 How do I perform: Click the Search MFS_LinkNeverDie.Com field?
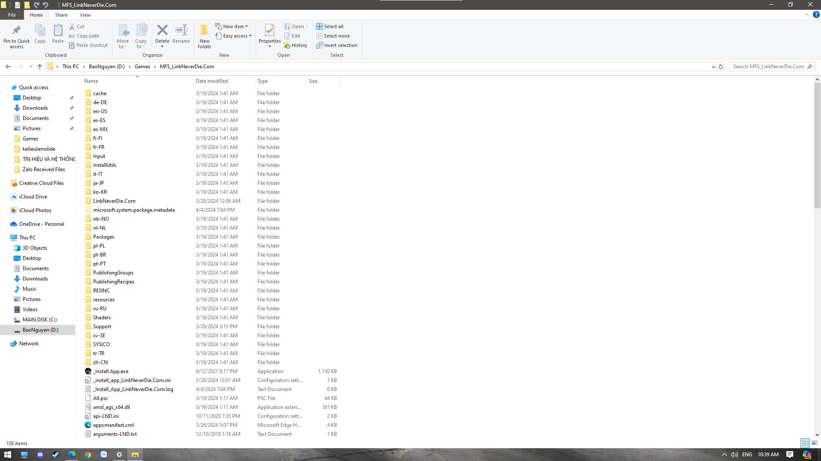coord(769,67)
